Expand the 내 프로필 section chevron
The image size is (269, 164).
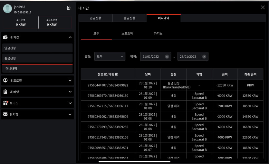(70, 80)
